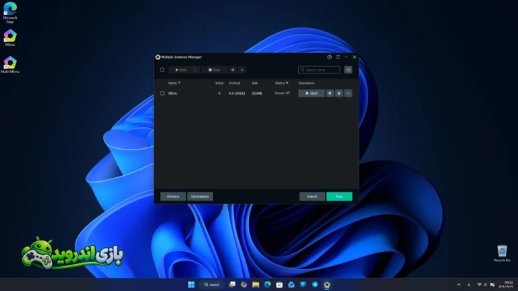Select the MEmu instance name
518x291 pixels.
click(173, 94)
